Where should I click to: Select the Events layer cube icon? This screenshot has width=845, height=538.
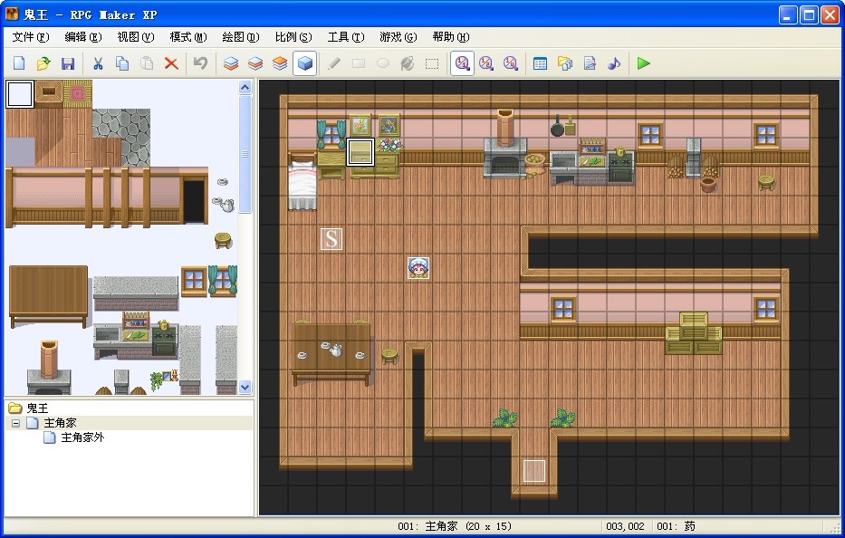click(x=304, y=63)
